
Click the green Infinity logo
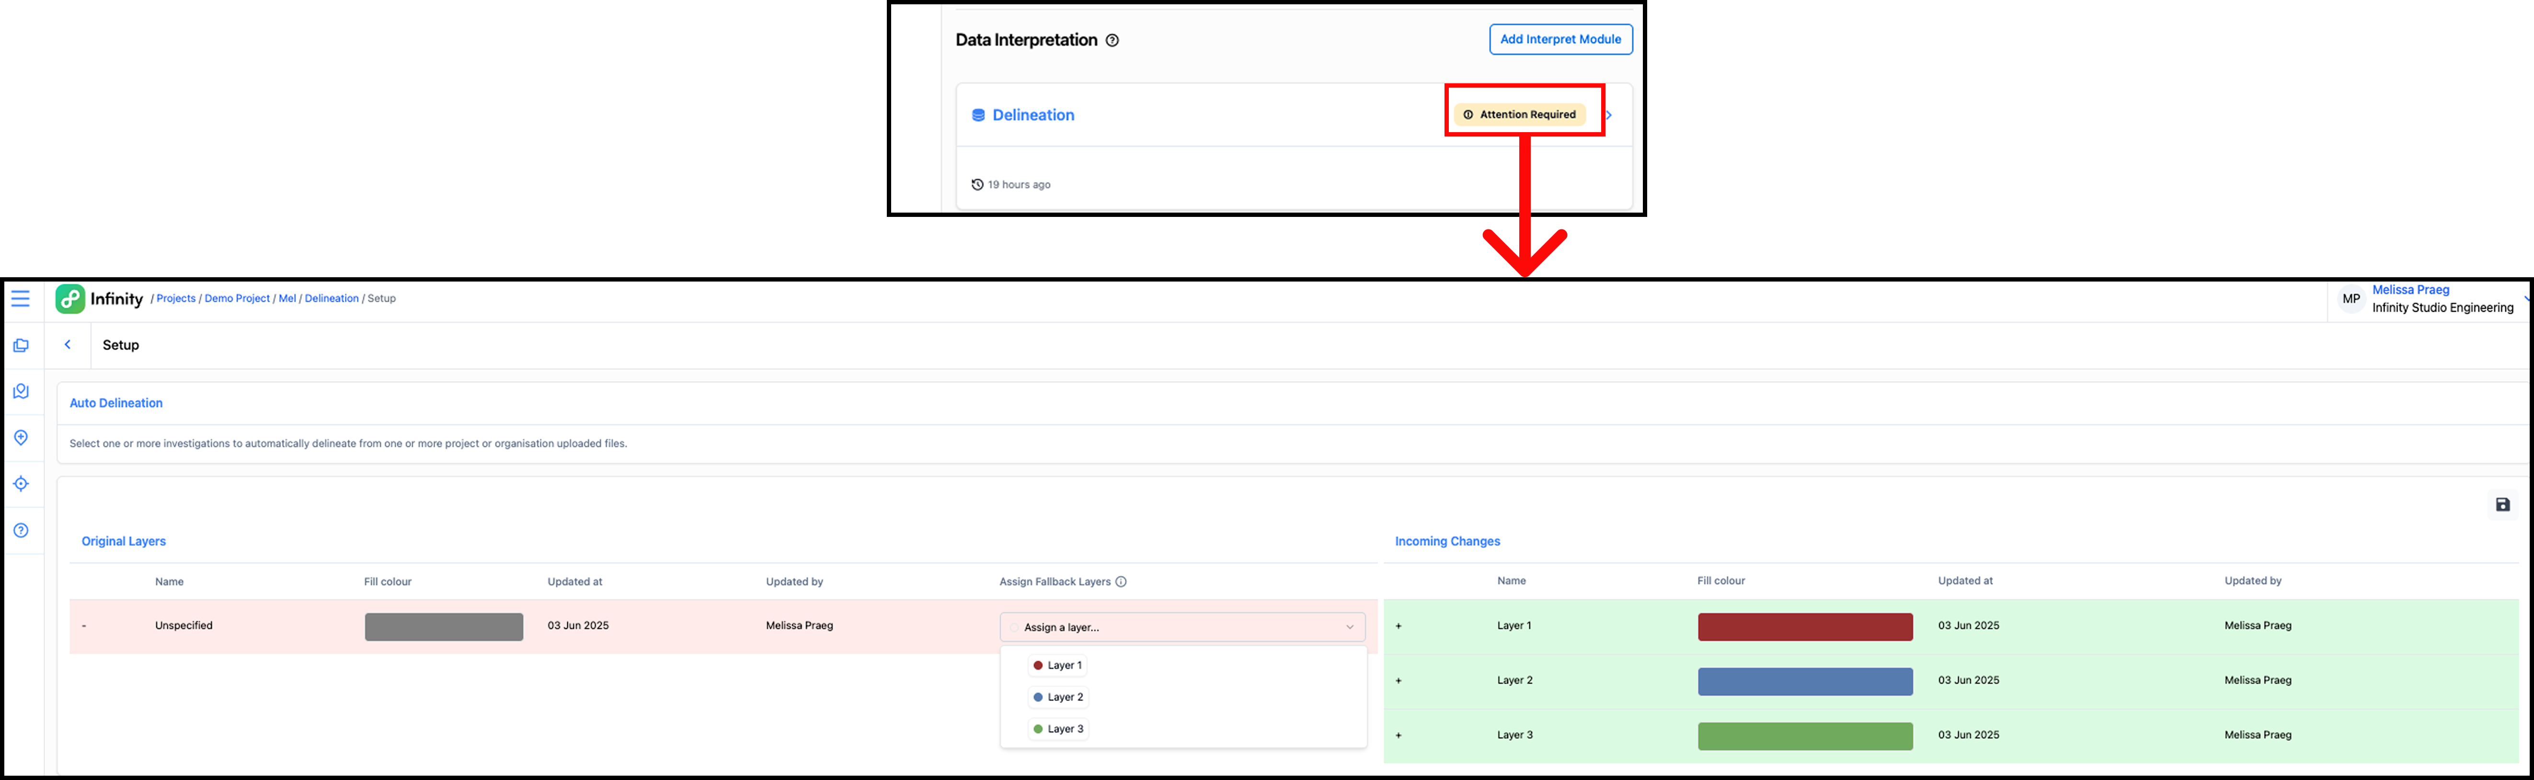70,299
